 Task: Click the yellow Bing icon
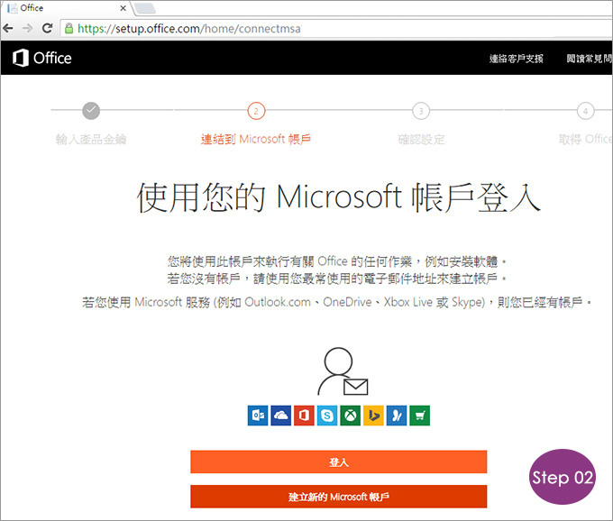pyautogui.click(x=373, y=415)
